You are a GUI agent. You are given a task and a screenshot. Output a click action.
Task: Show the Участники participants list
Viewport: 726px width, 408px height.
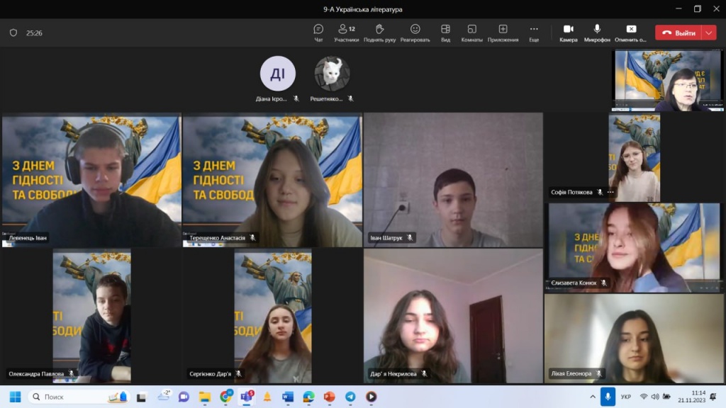point(346,33)
